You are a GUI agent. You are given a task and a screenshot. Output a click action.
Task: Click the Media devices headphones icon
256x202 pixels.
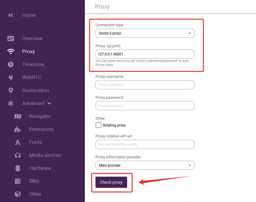click(18, 155)
